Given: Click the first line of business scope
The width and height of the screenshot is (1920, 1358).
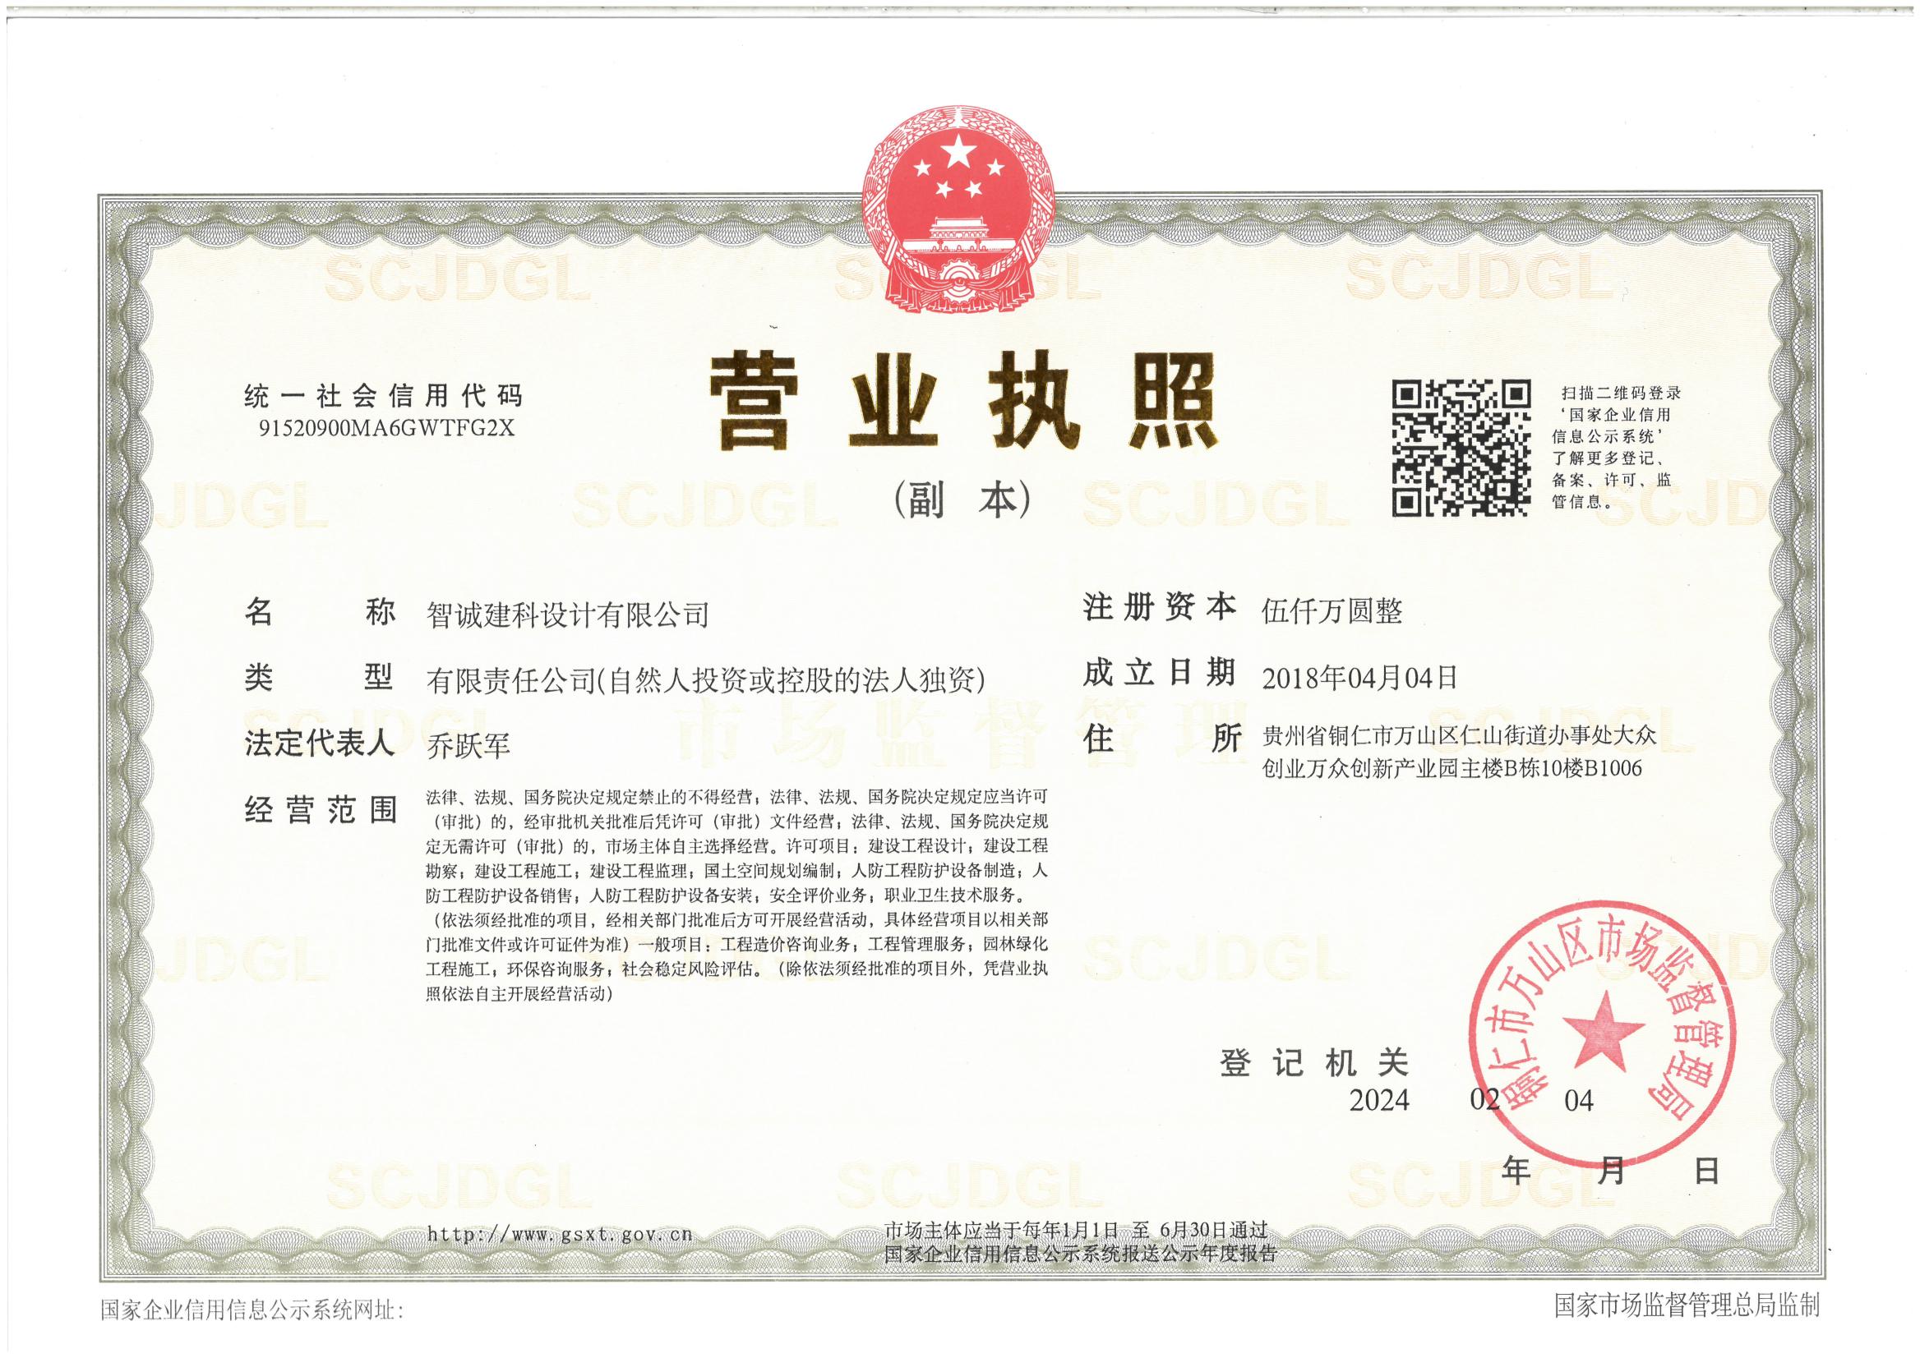Looking at the screenshot, I should [x=737, y=796].
